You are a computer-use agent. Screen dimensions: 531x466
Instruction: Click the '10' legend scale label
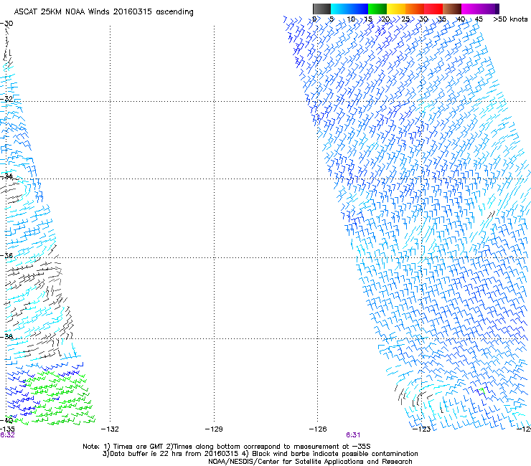click(351, 19)
